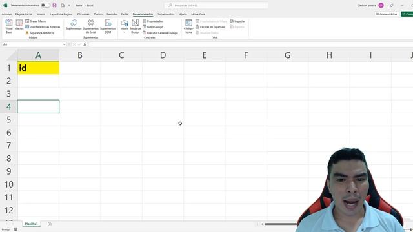Select the Desenvolvedor tab
The height and width of the screenshot is (232, 413).
click(143, 14)
